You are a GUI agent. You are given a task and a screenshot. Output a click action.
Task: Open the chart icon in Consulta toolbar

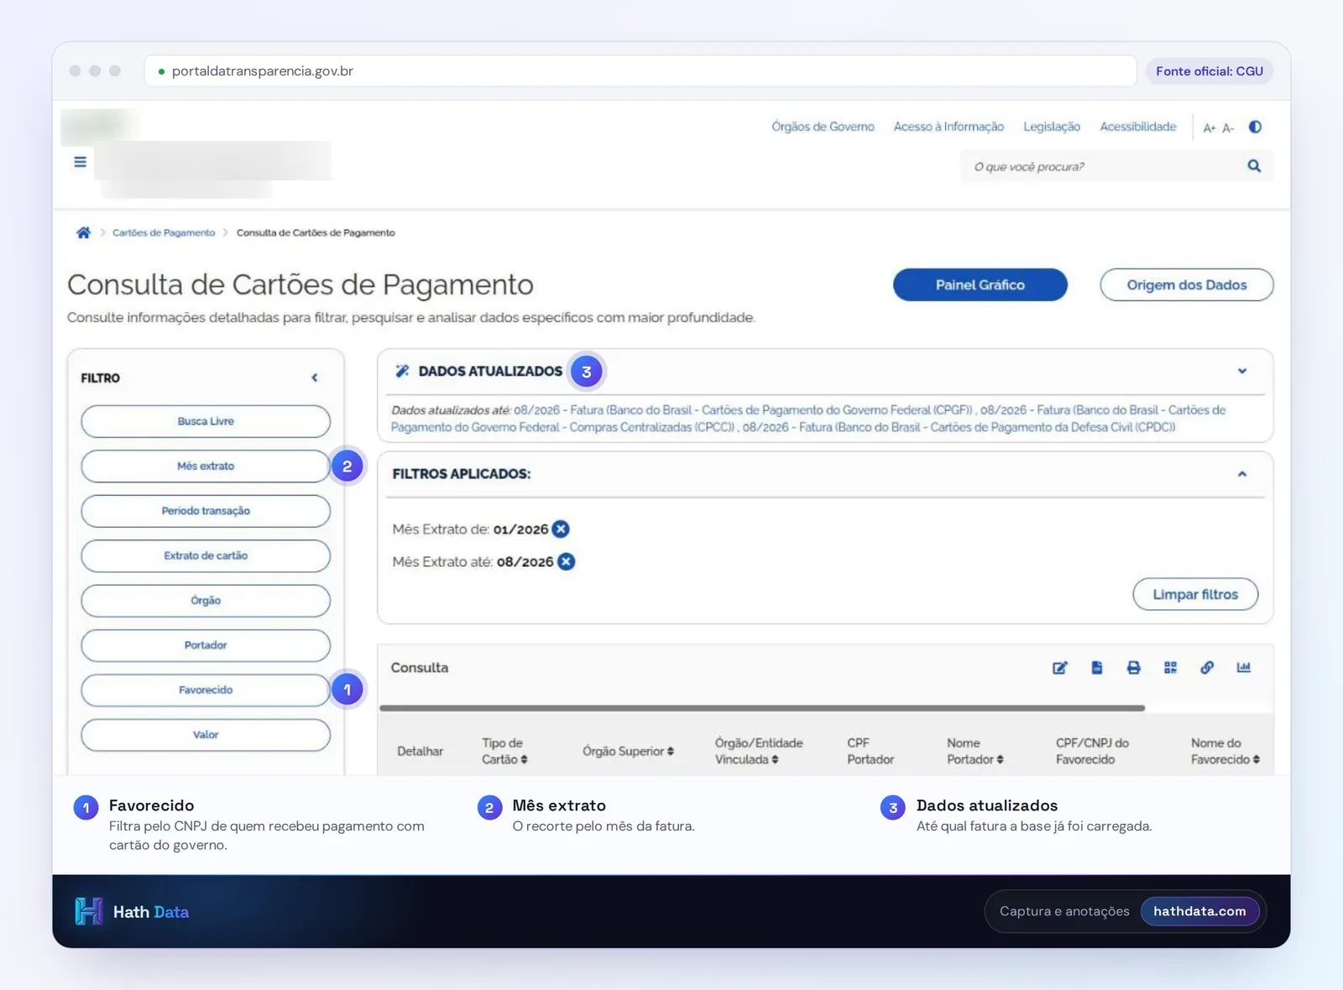click(x=1243, y=668)
